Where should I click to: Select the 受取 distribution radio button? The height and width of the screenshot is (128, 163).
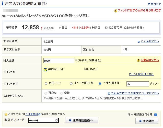pos(61,93)
